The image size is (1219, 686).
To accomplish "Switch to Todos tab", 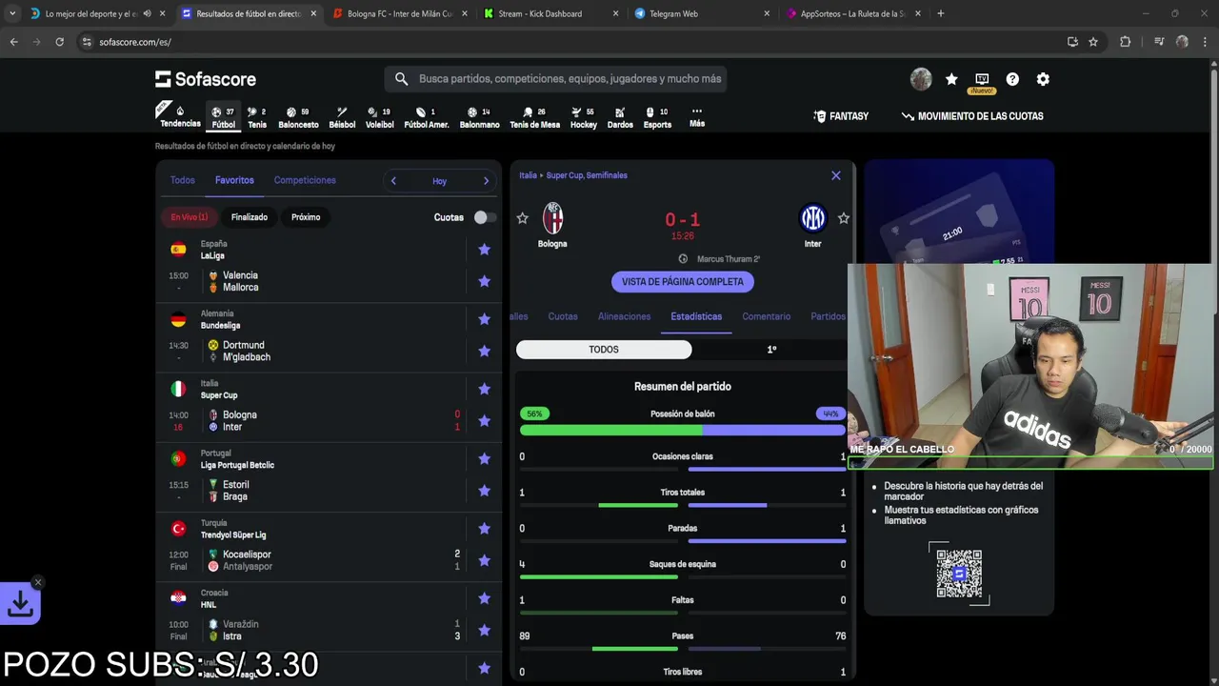I will (182, 180).
